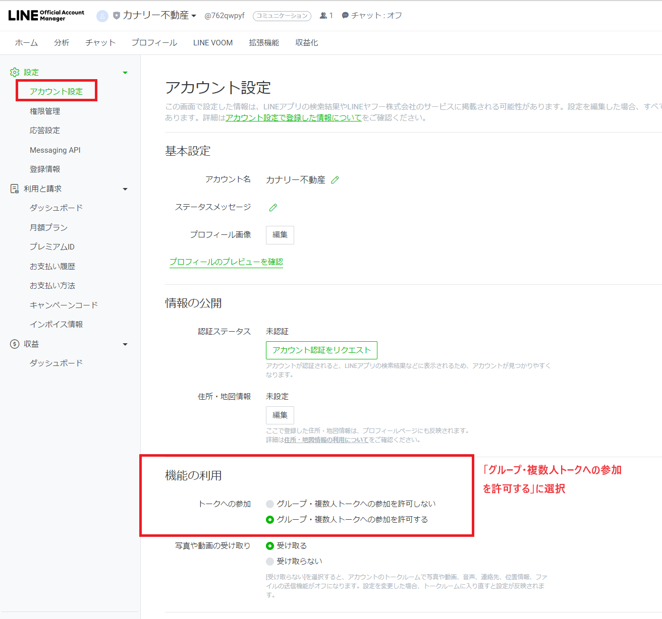This screenshot has height=619, width=662.
Task: Click the LINE Official Account Manager logo
Action: coord(46,15)
